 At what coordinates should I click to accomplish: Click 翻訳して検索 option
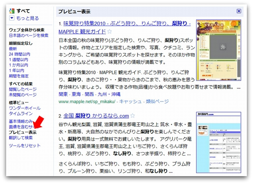tap(21, 138)
